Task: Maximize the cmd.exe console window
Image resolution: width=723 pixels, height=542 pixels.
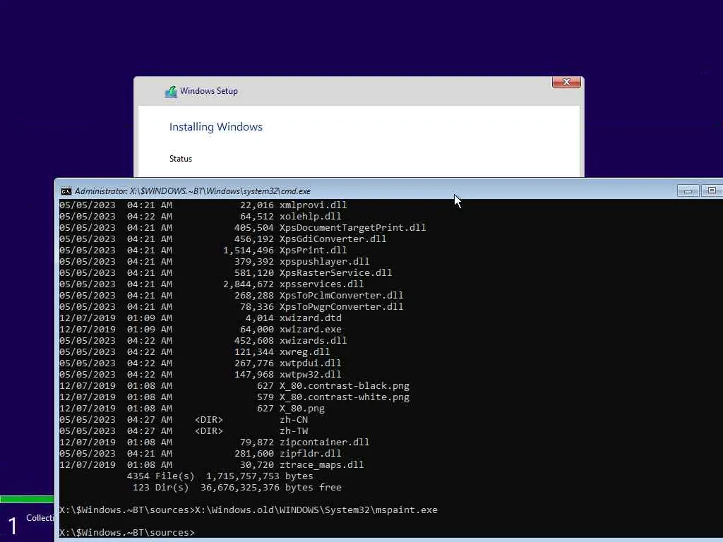Action: coord(712,191)
